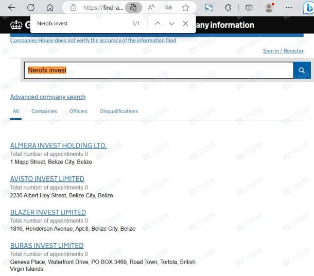Switch to the Officers tab

point(78,111)
